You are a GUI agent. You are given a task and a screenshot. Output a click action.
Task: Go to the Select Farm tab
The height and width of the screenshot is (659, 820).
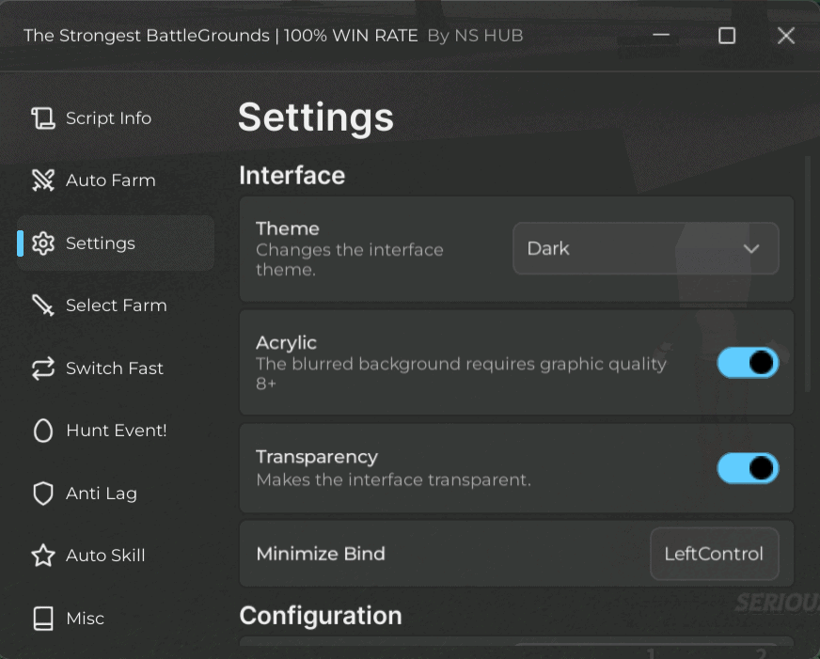coord(115,306)
